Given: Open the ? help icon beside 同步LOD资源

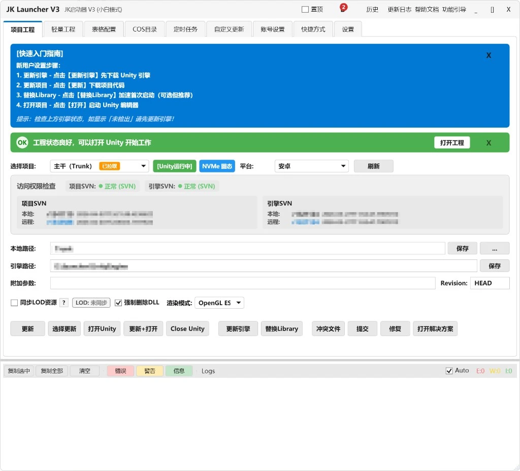Looking at the screenshot, I should coord(63,302).
